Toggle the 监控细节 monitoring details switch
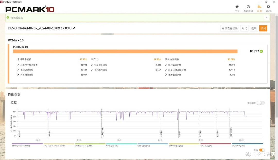 [261, 103]
